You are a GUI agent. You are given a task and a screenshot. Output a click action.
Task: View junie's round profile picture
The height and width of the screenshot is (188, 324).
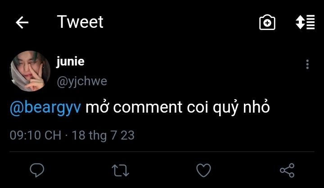[x=30, y=71]
